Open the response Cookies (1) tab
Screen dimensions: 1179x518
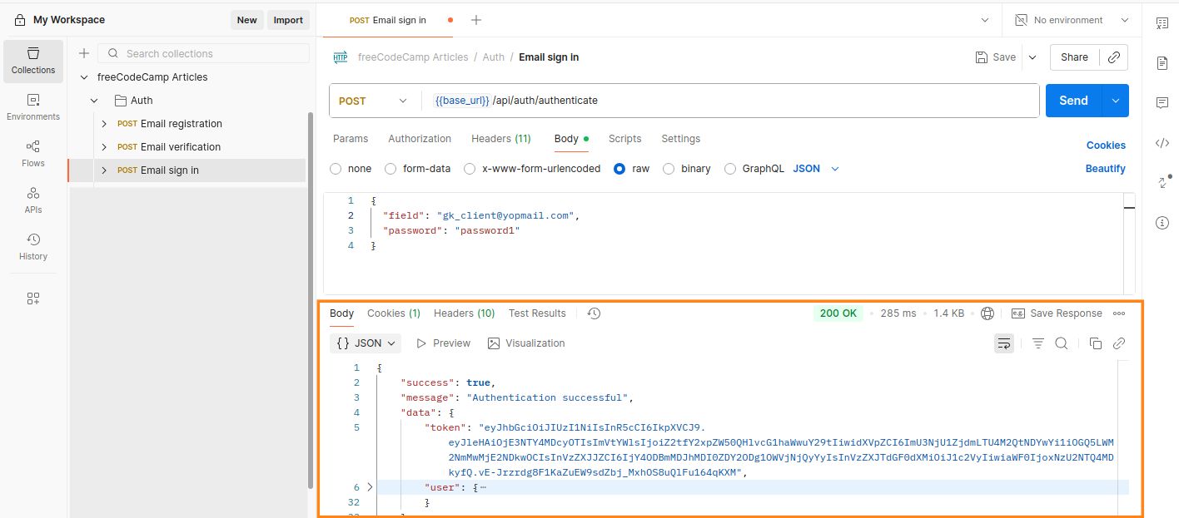tap(393, 313)
